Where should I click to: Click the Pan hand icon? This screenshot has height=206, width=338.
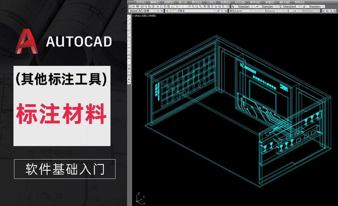pyautogui.click(x=189, y=7)
